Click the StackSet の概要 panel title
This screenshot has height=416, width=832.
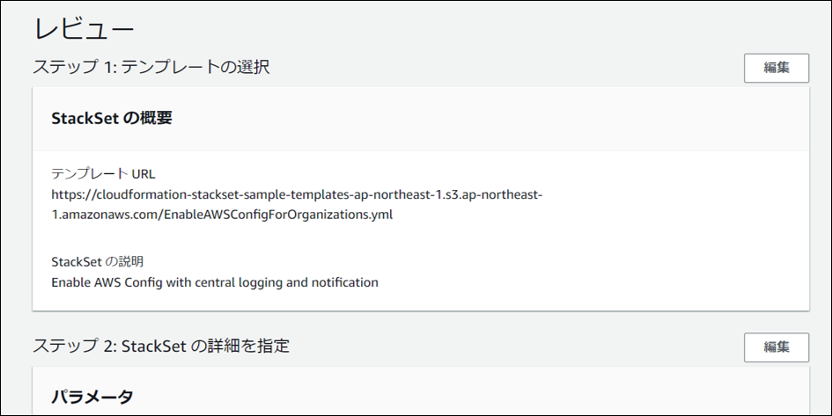point(111,118)
